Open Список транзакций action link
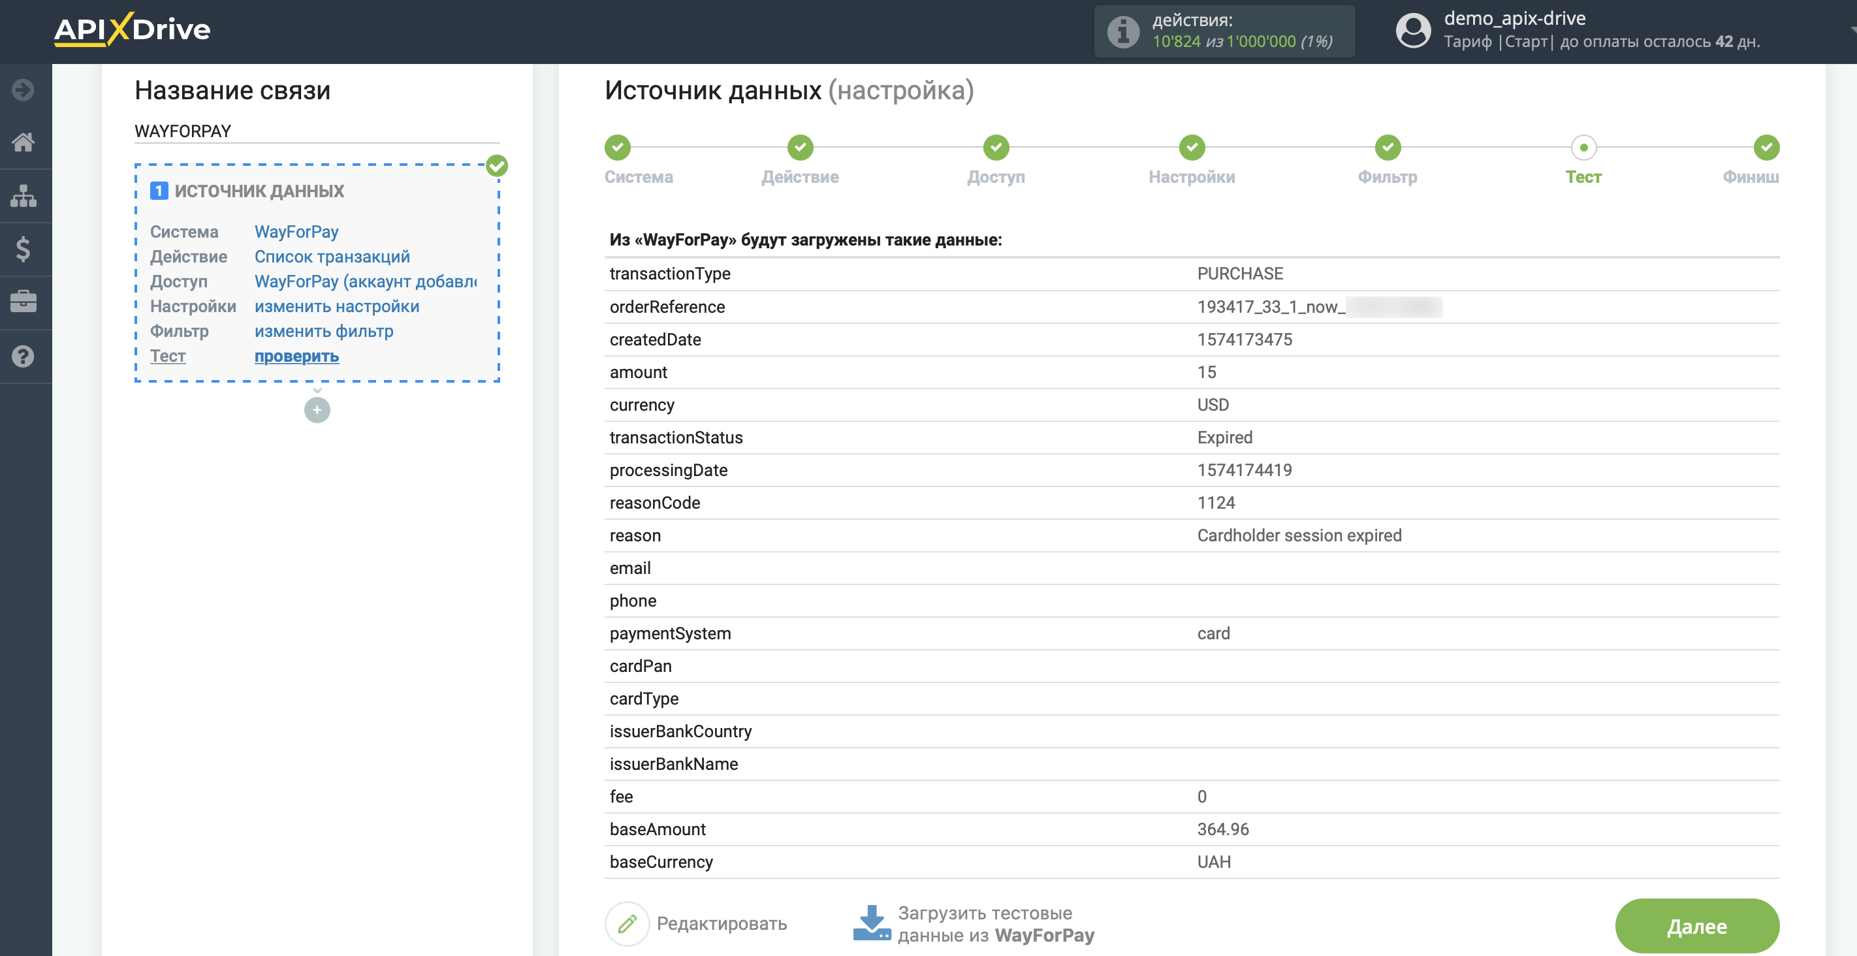 tap(332, 257)
